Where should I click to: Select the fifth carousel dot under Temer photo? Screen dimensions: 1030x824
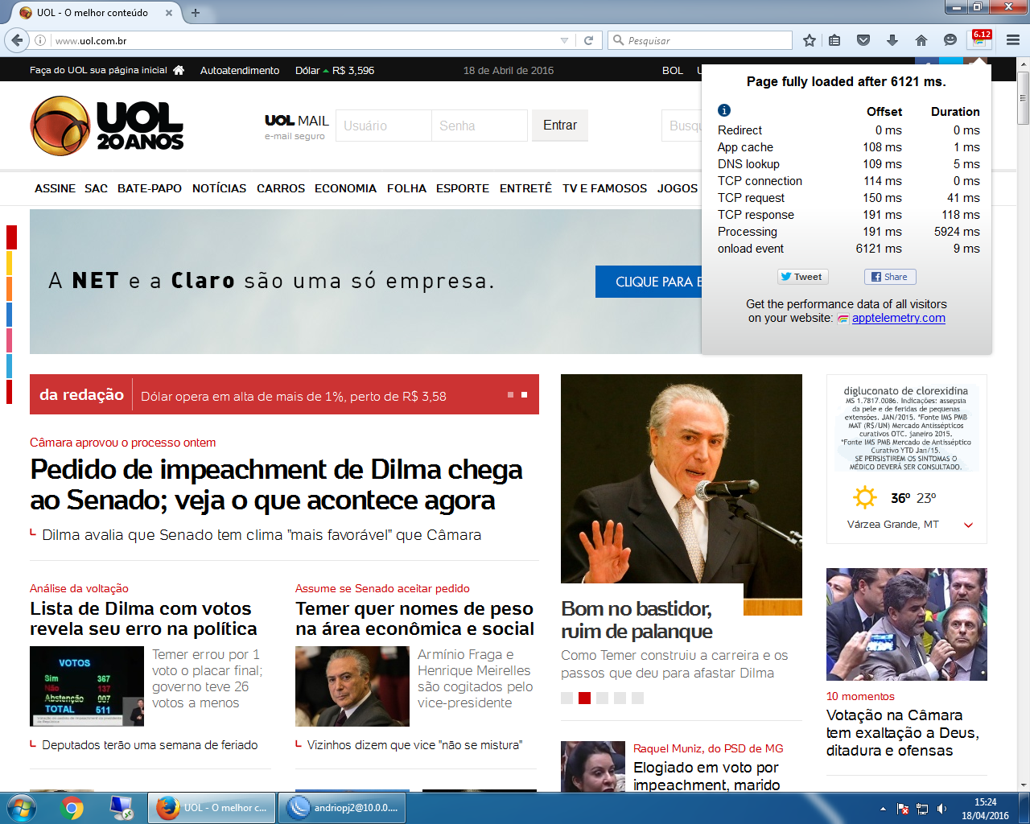[x=638, y=698]
